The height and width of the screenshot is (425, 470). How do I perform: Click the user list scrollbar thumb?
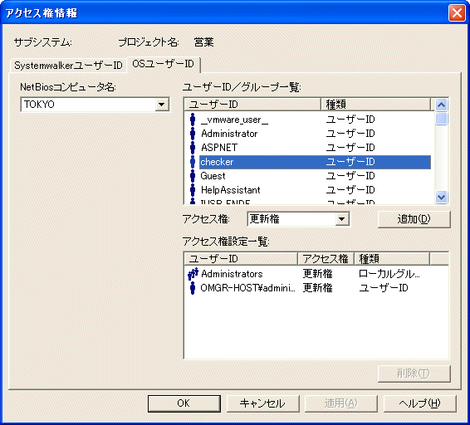click(x=441, y=119)
